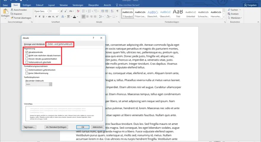Image resolution: width=261 pixels, height=142 pixels.
Task: Click the Suchen magnifier icon
Action: tap(229, 10)
